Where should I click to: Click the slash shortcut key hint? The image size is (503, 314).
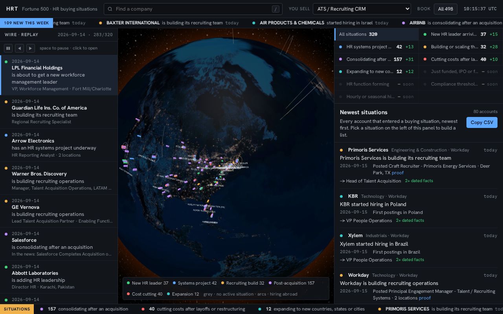pyautogui.click(x=275, y=9)
